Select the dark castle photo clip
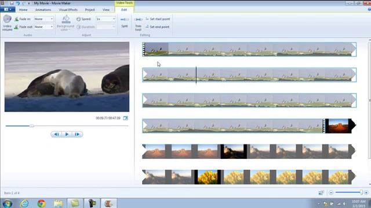371x208 pixels. point(234,151)
